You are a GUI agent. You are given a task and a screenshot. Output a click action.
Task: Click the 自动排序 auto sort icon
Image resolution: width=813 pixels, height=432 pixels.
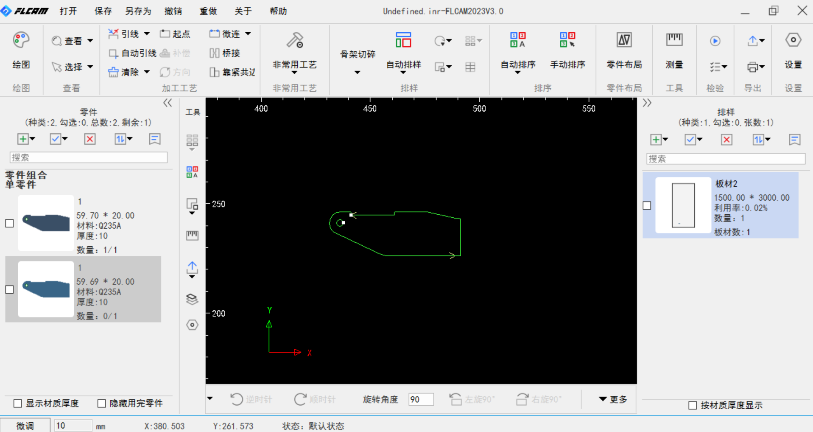(518, 40)
